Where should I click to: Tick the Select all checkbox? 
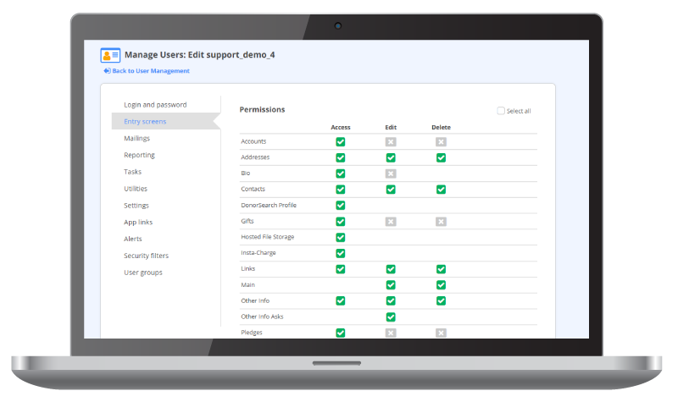pos(501,111)
